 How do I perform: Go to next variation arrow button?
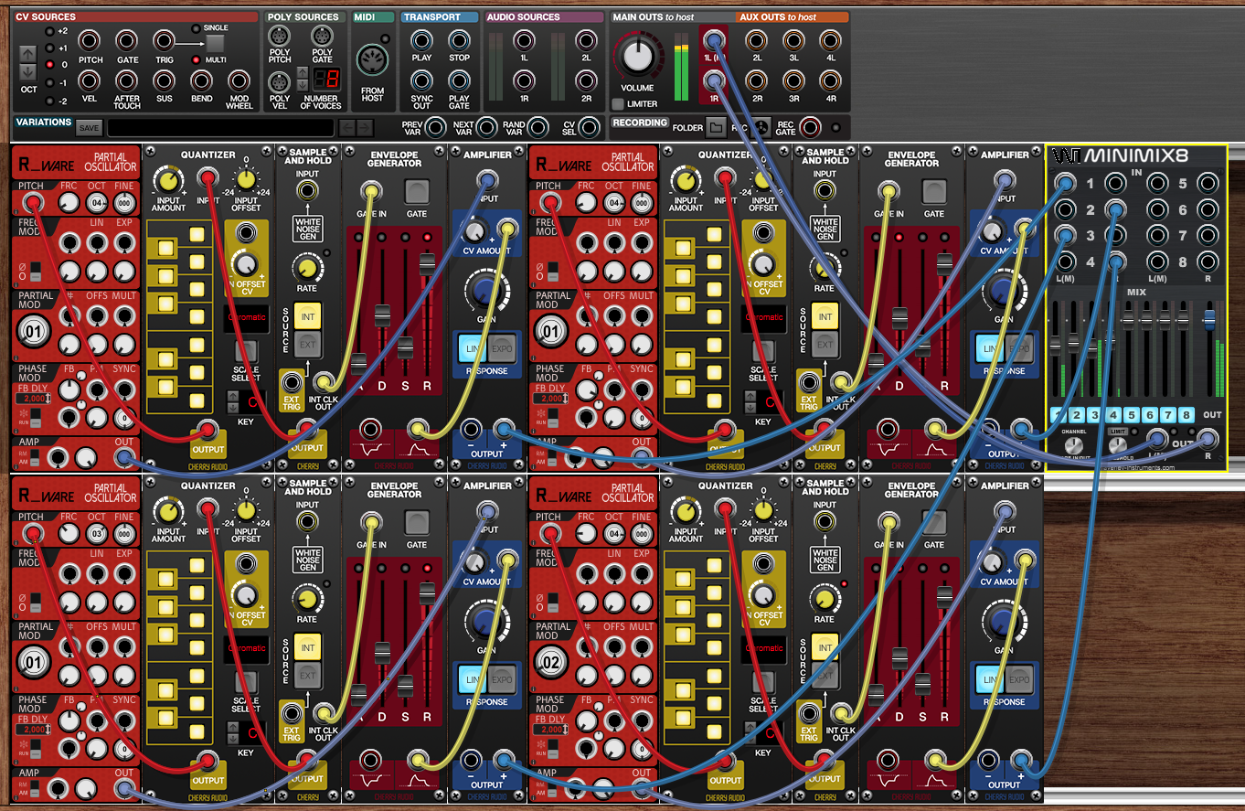(x=366, y=128)
